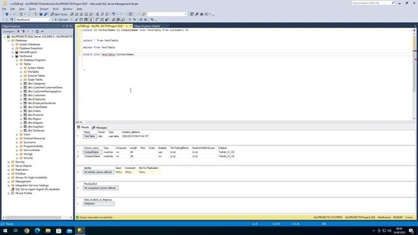Expand the dbo.Customers table node
Screen dimensions: 418x235
(x=21, y=95)
